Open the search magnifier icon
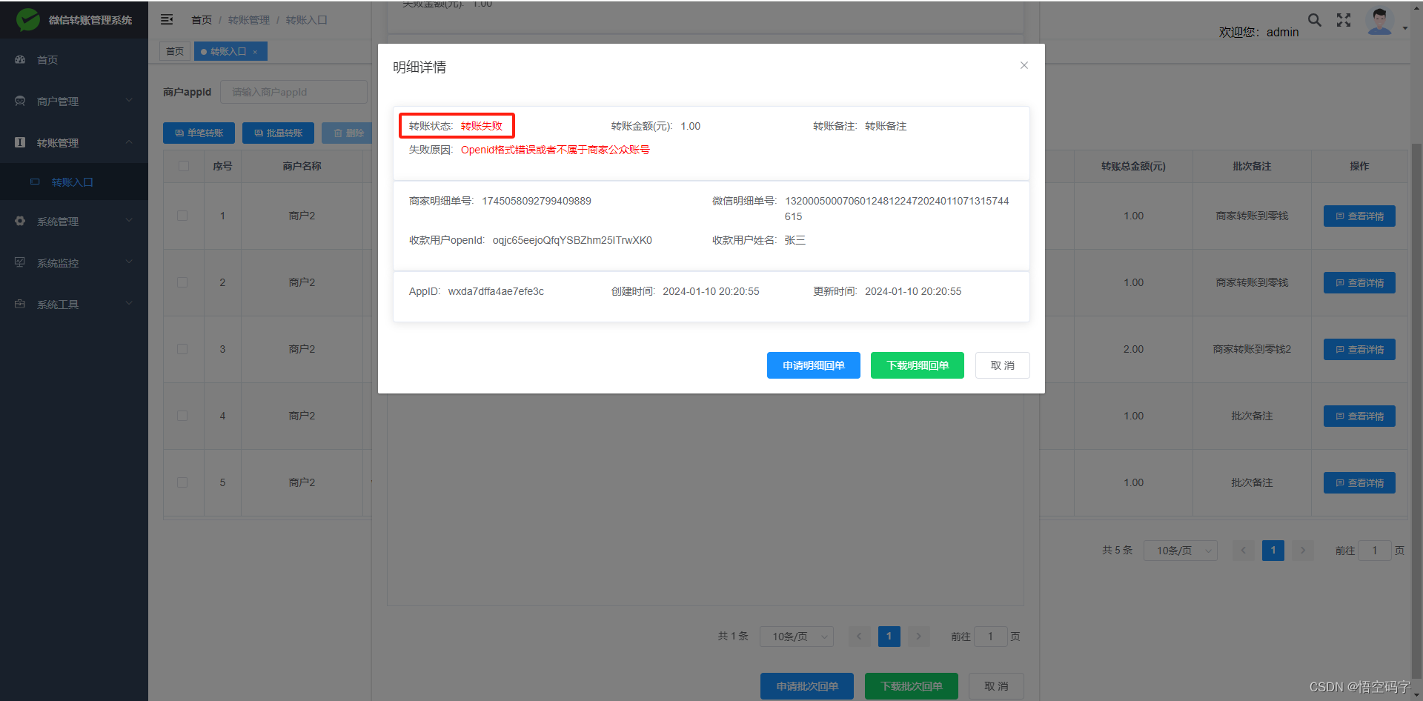Image resolution: width=1423 pixels, height=701 pixels. point(1314,20)
